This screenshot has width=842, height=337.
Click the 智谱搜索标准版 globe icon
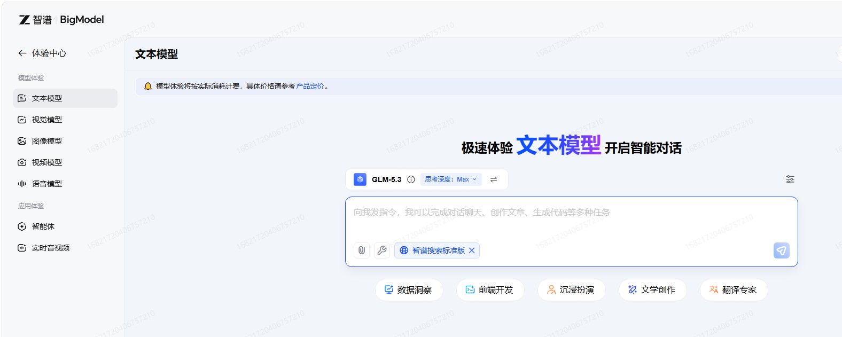(404, 250)
